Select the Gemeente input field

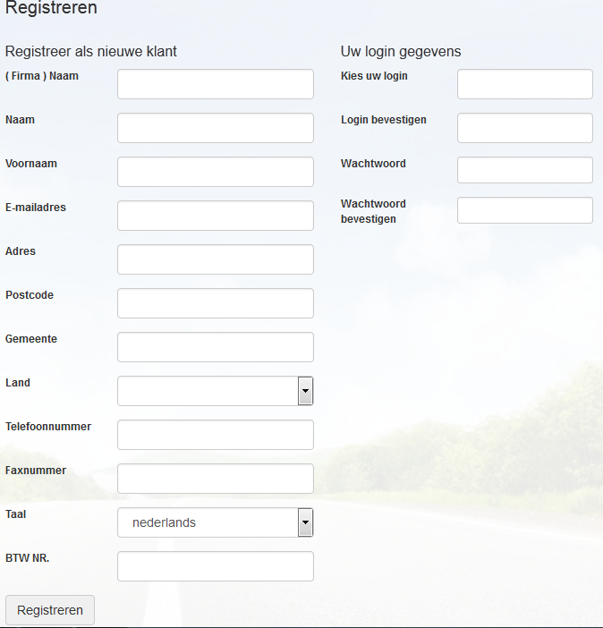[215, 347]
